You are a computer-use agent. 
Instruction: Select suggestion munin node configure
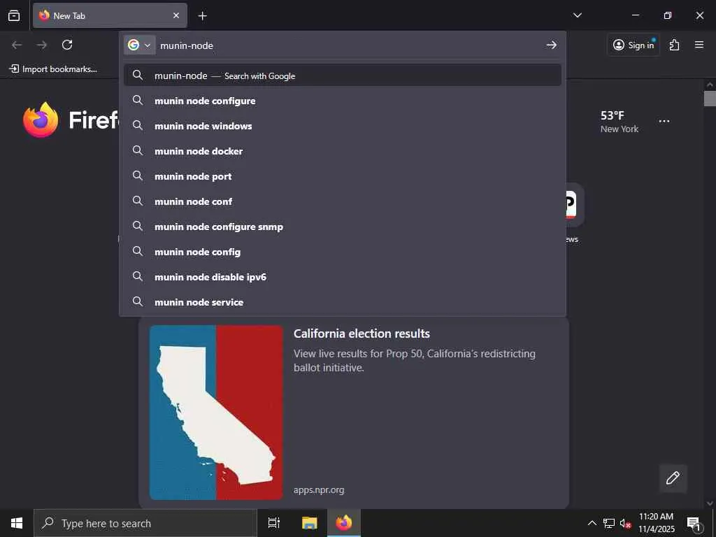coord(343,101)
